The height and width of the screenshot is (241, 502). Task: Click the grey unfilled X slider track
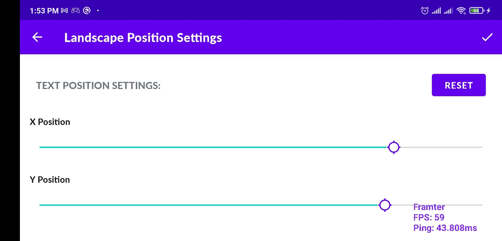click(441, 147)
